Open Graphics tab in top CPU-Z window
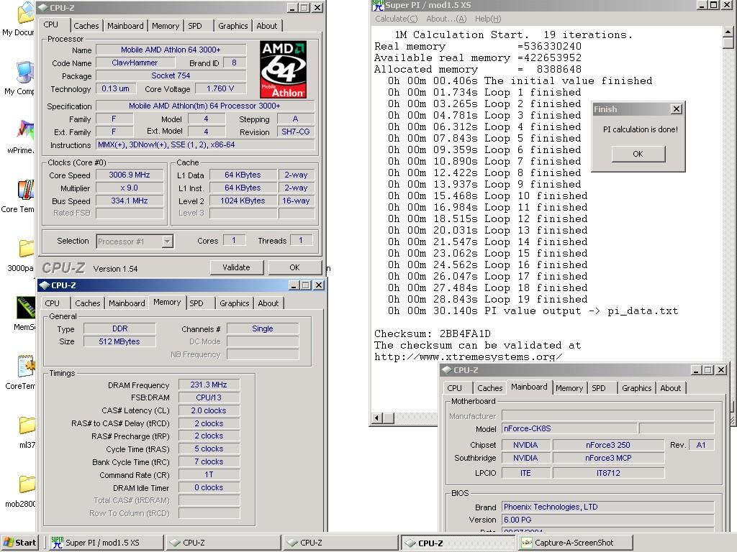The height and width of the screenshot is (552, 737). pos(232,26)
